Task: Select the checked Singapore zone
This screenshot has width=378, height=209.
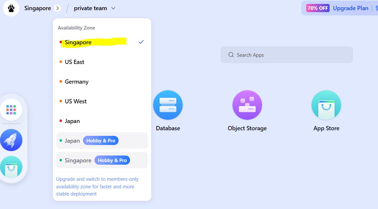Action: pyautogui.click(x=78, y=42)
